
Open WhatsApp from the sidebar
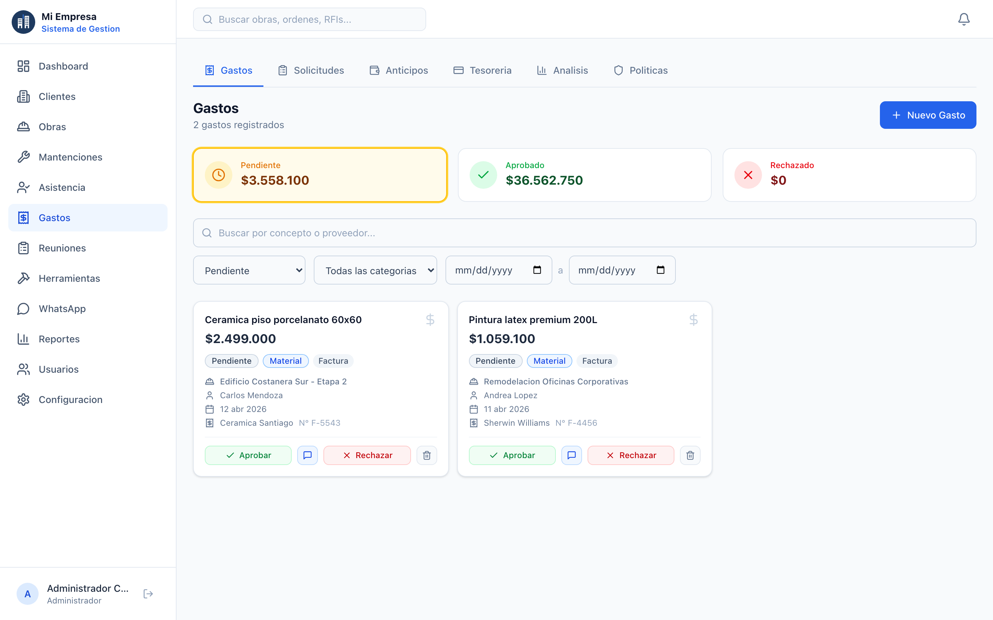[62, 308]
